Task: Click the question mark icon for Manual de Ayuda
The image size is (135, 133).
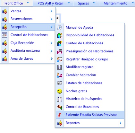Action: click(60, 28)
